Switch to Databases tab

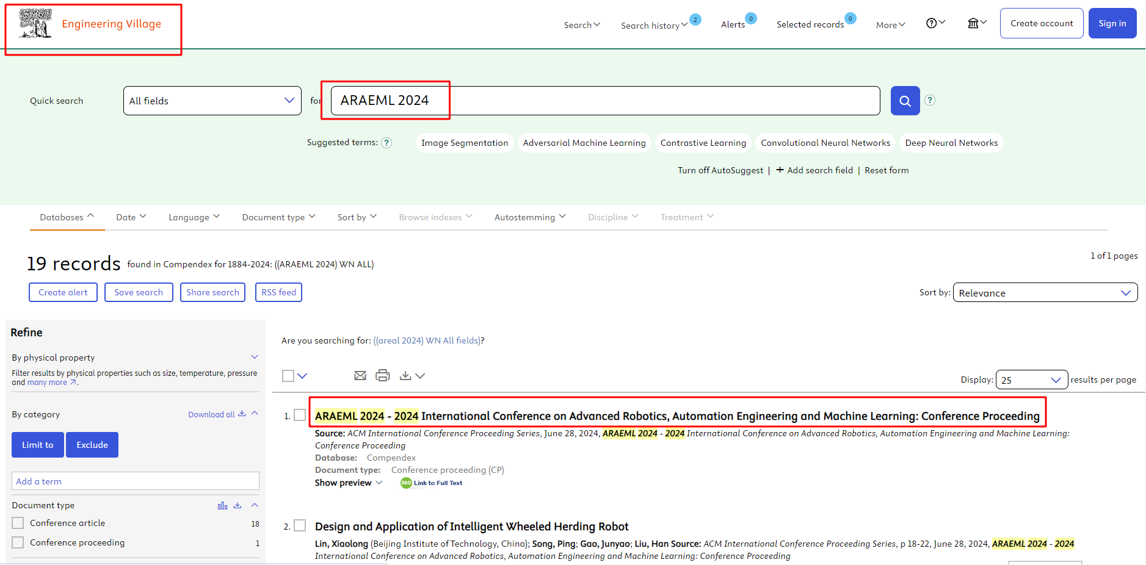click(67, 217)
